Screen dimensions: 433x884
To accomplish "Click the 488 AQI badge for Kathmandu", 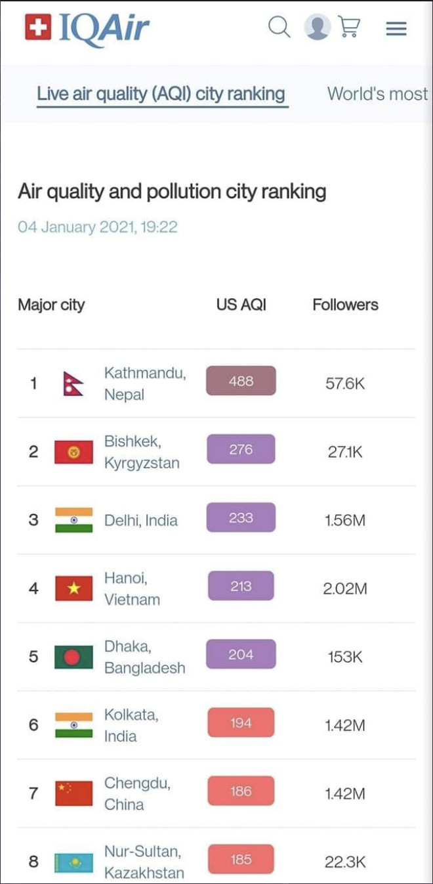I will [240, 380].
